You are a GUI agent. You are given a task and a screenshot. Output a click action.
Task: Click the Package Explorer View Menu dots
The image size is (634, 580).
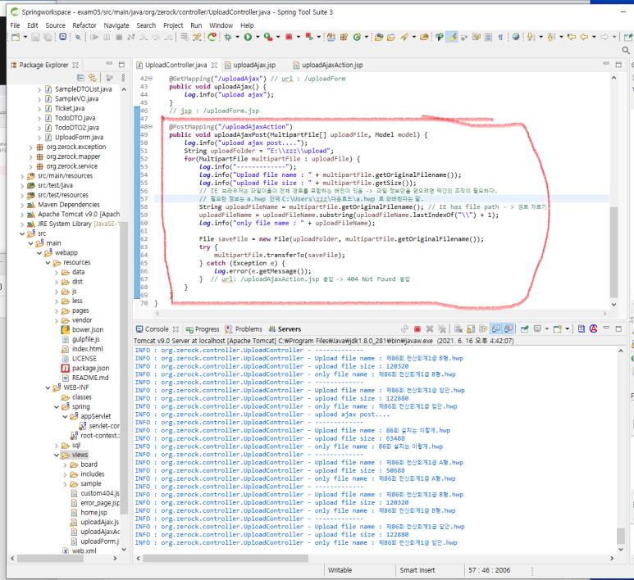(123, 78)
